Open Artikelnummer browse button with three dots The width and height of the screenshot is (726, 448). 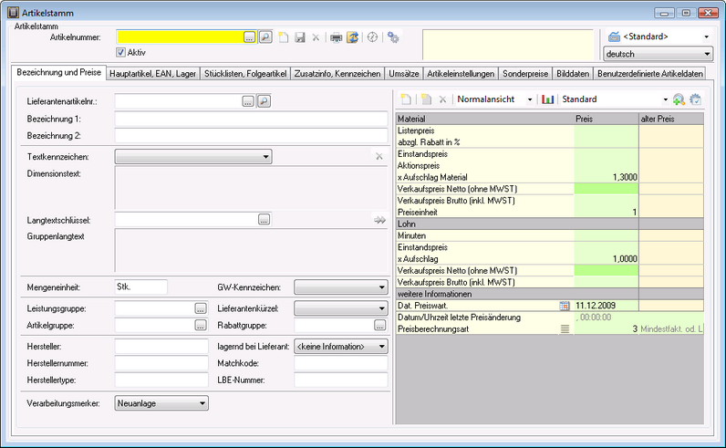tap(249, 37)
